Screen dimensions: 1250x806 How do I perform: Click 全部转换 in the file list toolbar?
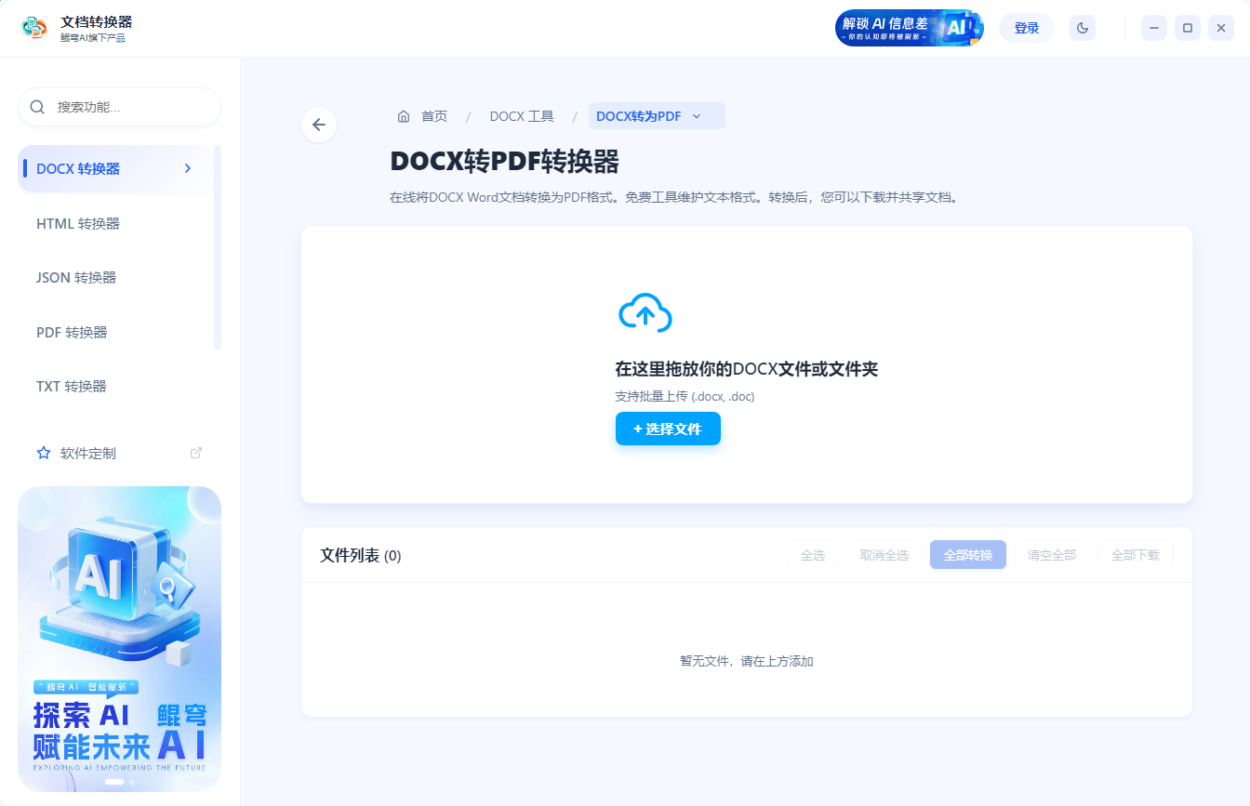(967, 554)
